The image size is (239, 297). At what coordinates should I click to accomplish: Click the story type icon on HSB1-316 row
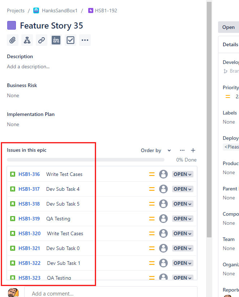pyautogui.click(x=13, y=174)
